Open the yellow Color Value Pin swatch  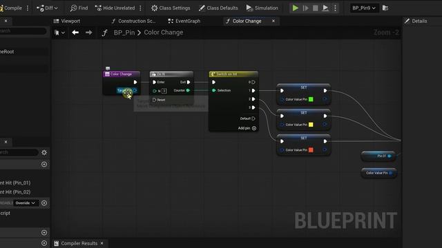pyautogui.click(x=311, y=125)
